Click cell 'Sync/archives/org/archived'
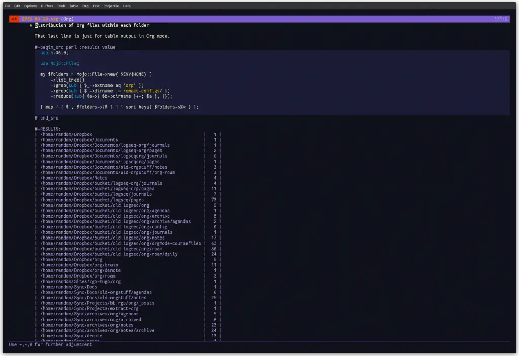Image resolution: width=519 pixels, height=356 pixels. click(x=91, y=320)
